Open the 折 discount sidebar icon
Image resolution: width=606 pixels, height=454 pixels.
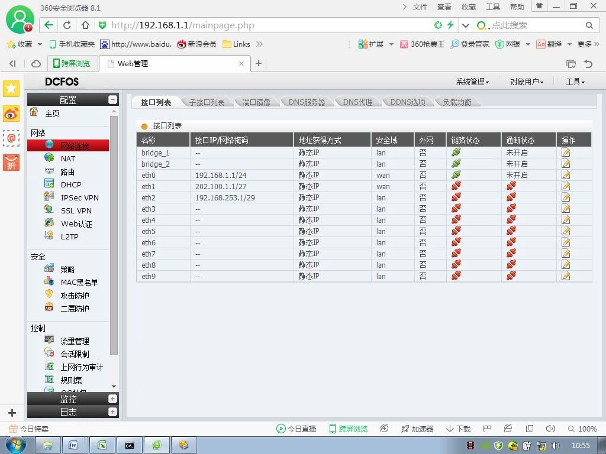tap(11, 162)
